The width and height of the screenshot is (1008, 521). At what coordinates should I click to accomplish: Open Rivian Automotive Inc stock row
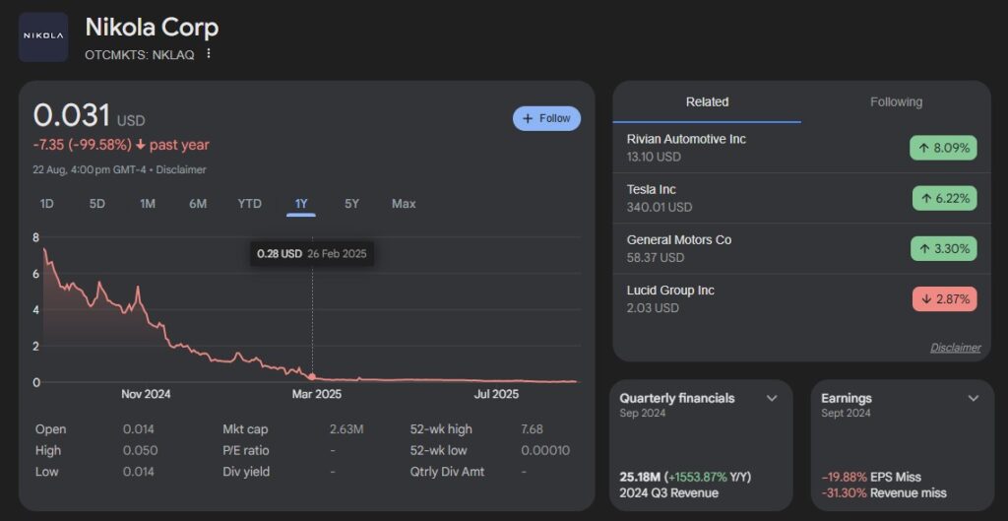pyautogui.click(x=801, y=148)
